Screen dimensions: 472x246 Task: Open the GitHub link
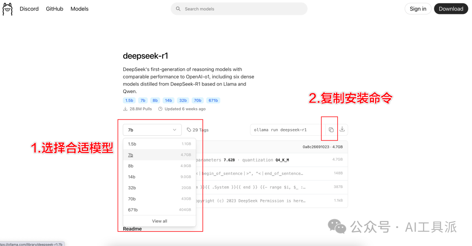55,9
